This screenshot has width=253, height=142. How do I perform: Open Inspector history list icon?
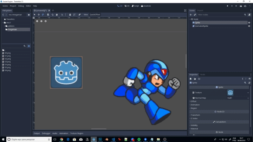(x=249, y=79)
